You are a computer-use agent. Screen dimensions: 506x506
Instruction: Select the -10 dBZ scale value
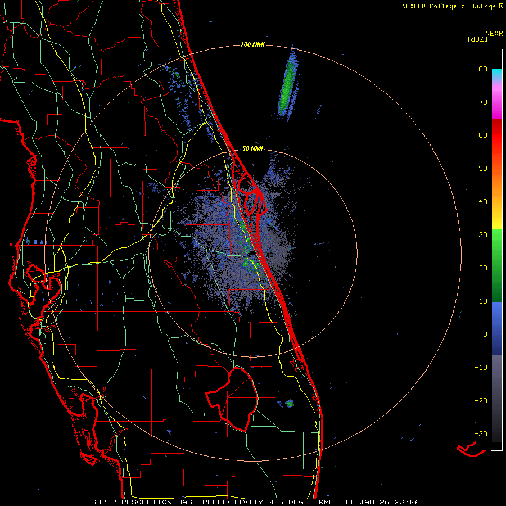[x=481, y=368]
